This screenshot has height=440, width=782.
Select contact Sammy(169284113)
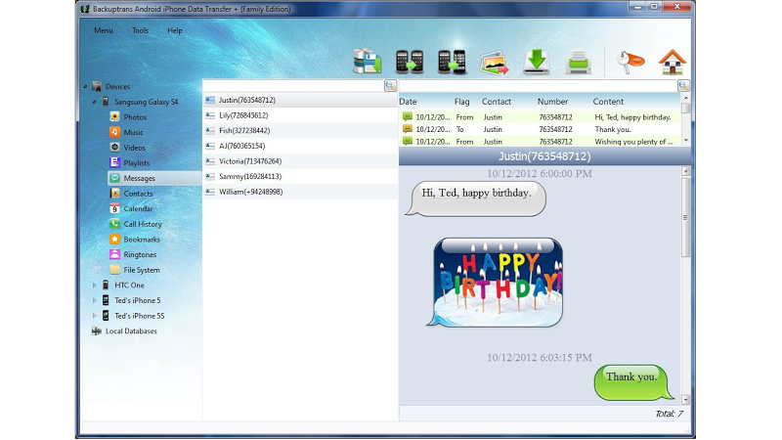[x=300, y=176]
